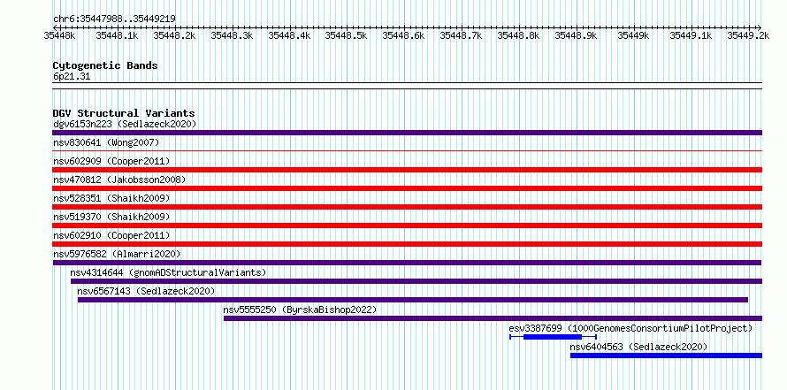
Task: Select the purple bar under nsv6567143
Action: (413, 300)
